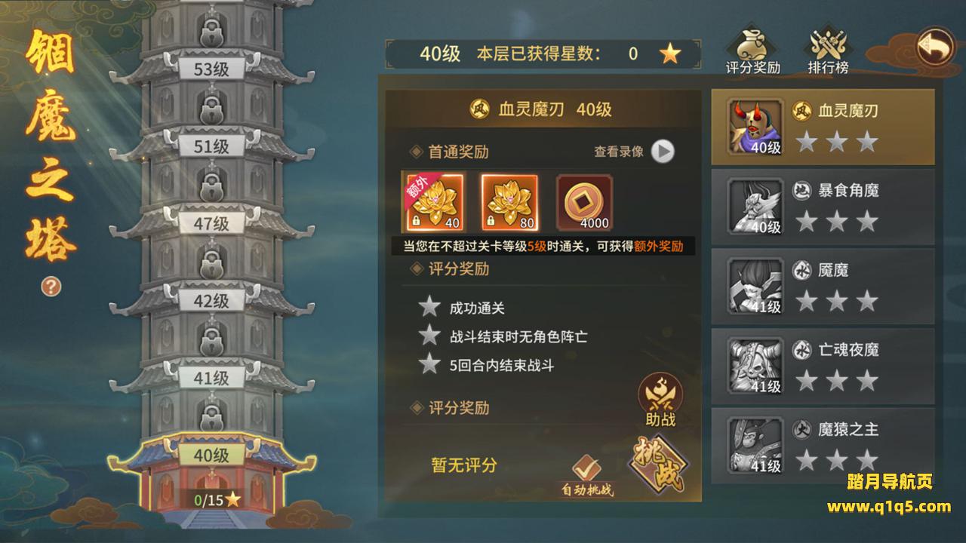Screen dimensions: 966x543
Task: Tap the 4000 copper coin reward
Action: tap(584, 202)
